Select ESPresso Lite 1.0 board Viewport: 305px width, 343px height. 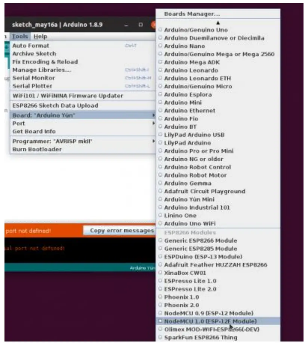click(218, 281)
